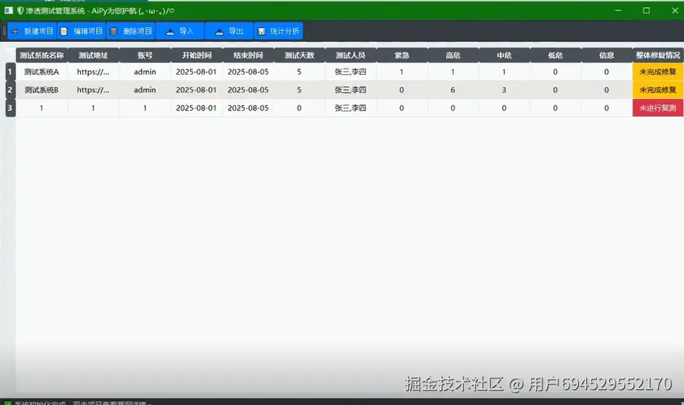Sort by 账号 column header
This screenshot has width=684, height=405.
tap(145, 55)
